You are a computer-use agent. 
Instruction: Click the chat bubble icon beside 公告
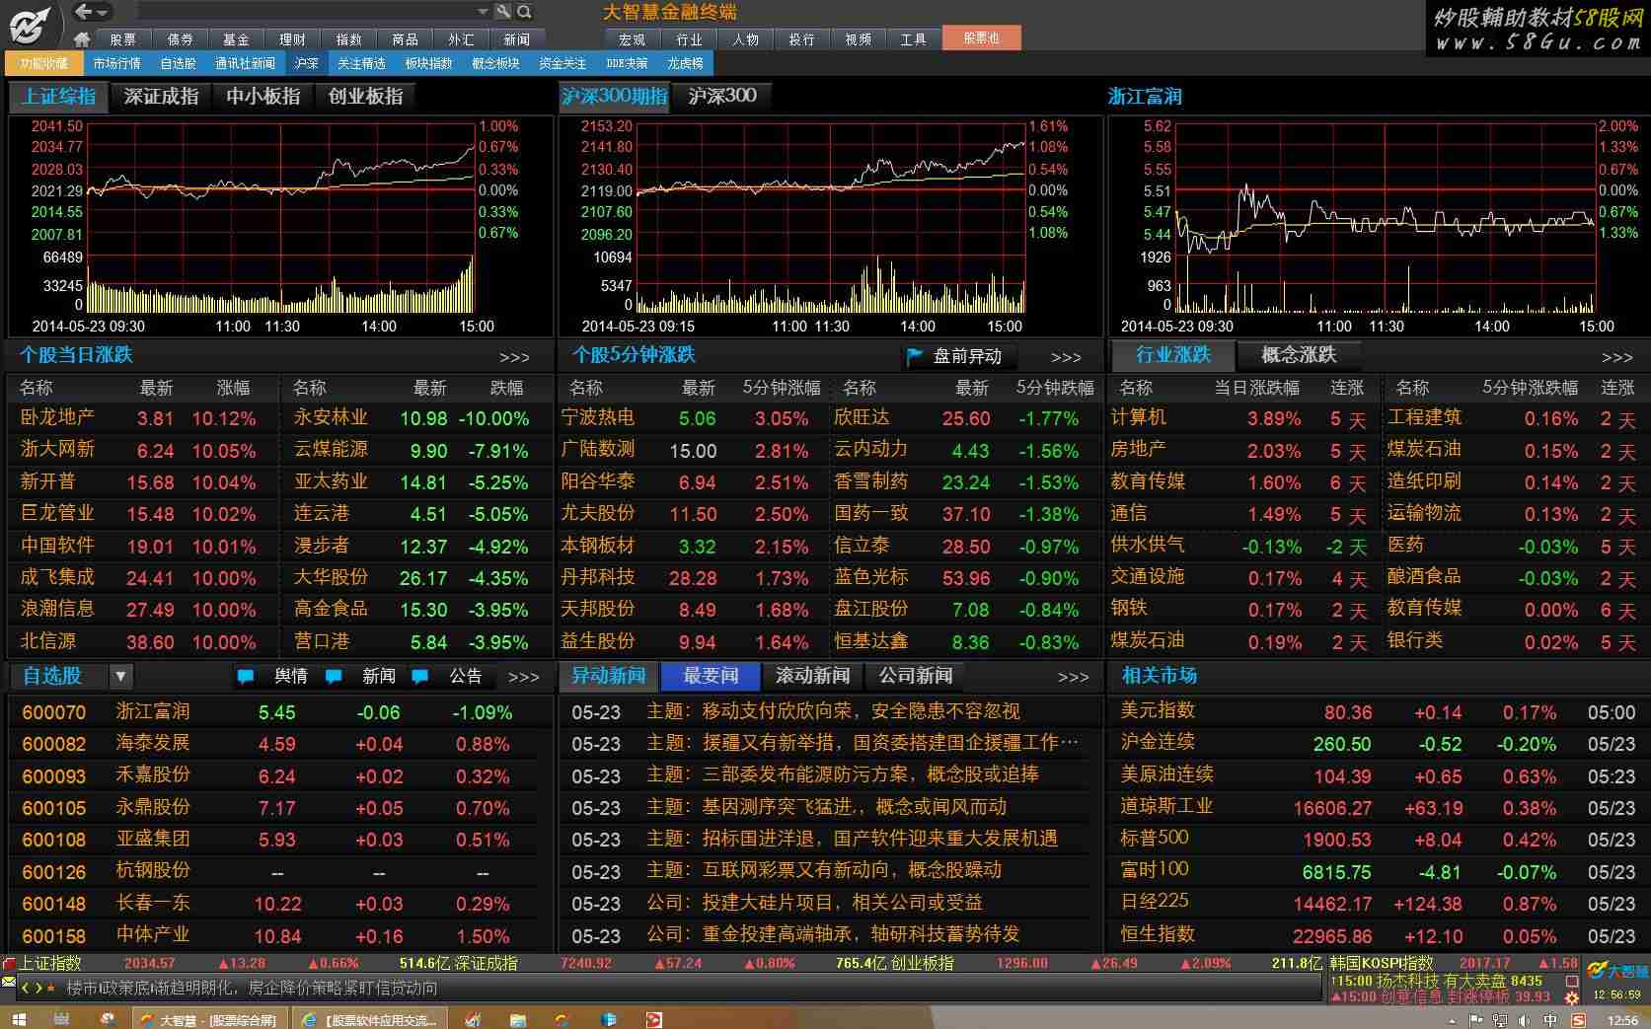tap(420, 677)
